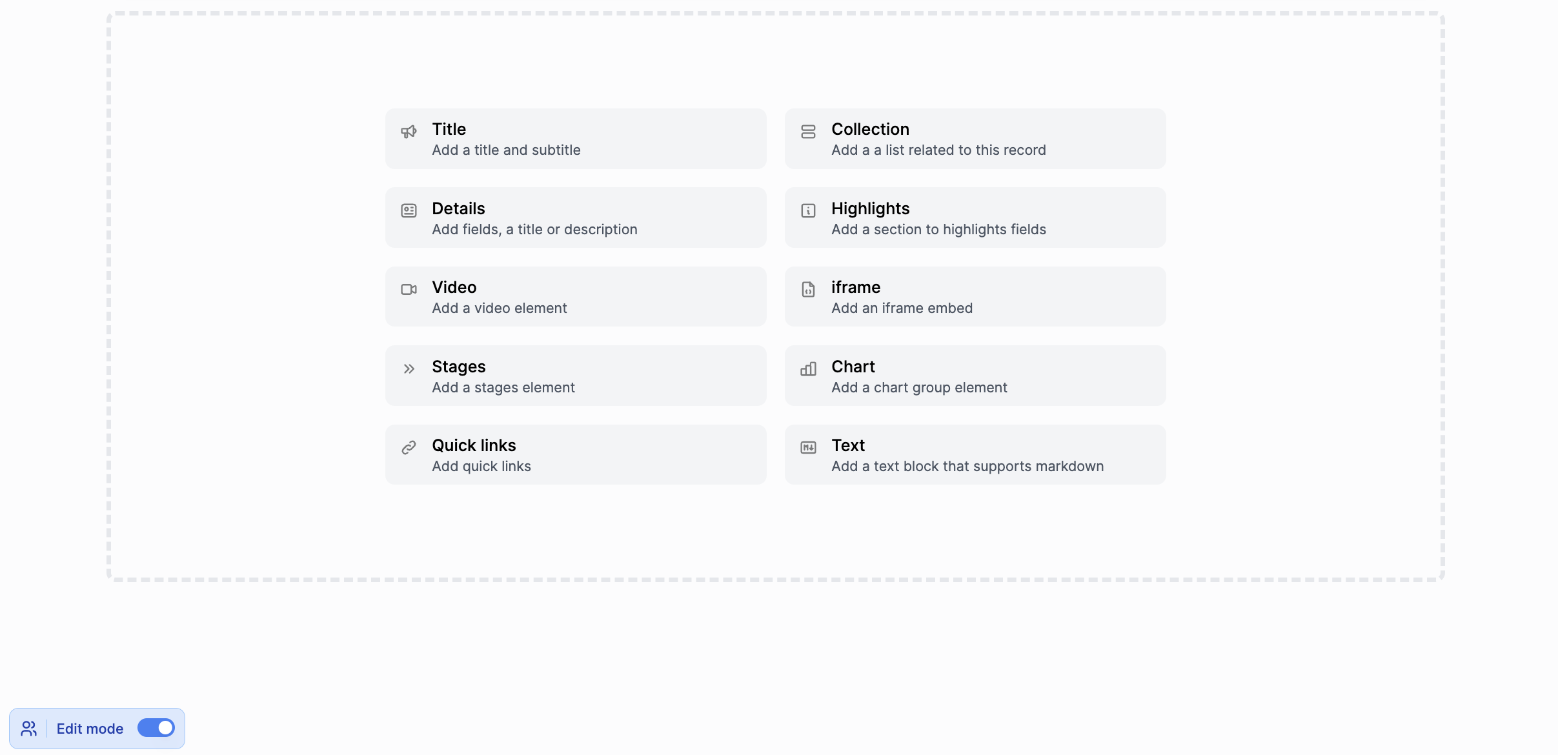This screenshot has width=1558, height=755.
Task: Click the ID card Details icon
Action: [x=409, y=211]
